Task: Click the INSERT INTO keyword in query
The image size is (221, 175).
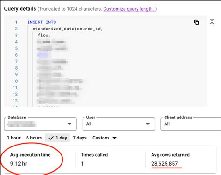Action: 42,22
